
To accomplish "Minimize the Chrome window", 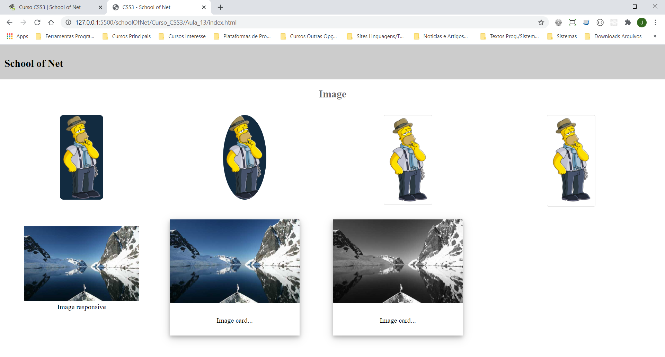I will point(615,6).
